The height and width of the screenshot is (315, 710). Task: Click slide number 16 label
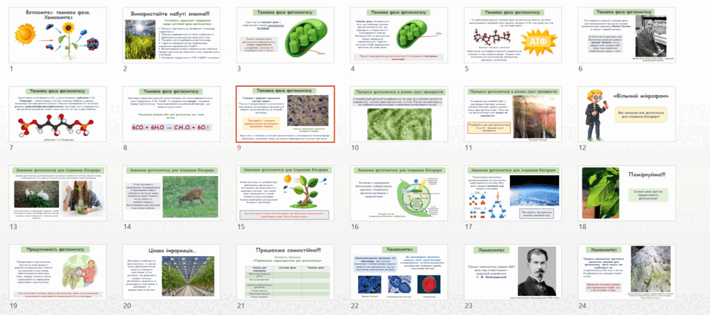tap(353, 227)
